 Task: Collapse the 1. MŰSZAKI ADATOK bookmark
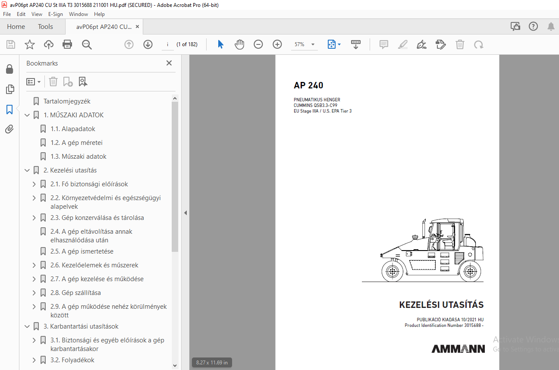pyautogui.click(x=27, y=115)
